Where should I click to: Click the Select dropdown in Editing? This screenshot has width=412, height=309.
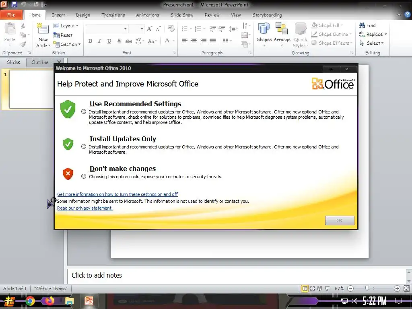[371, 43]
